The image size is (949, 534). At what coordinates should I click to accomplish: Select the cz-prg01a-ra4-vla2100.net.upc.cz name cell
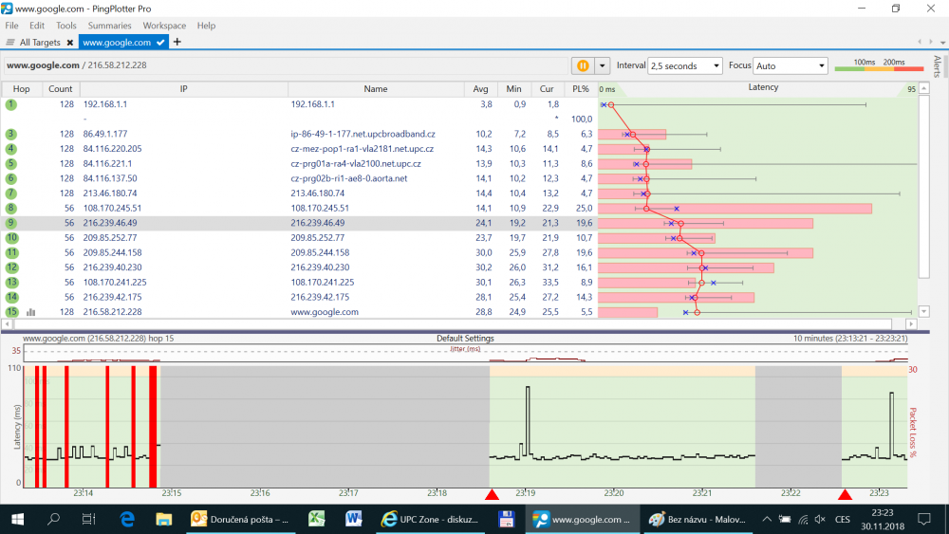pos(355,163)
